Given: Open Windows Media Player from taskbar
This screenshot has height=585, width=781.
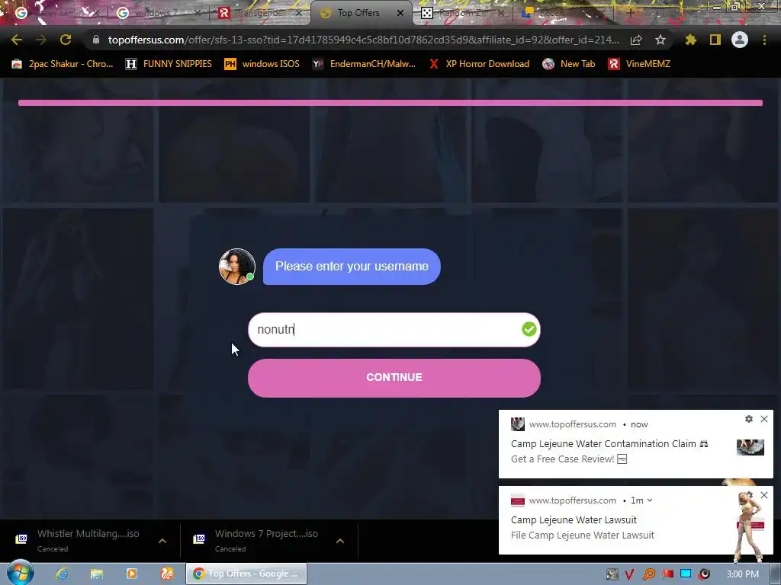Looking at the screenshot, I should 131,574.
